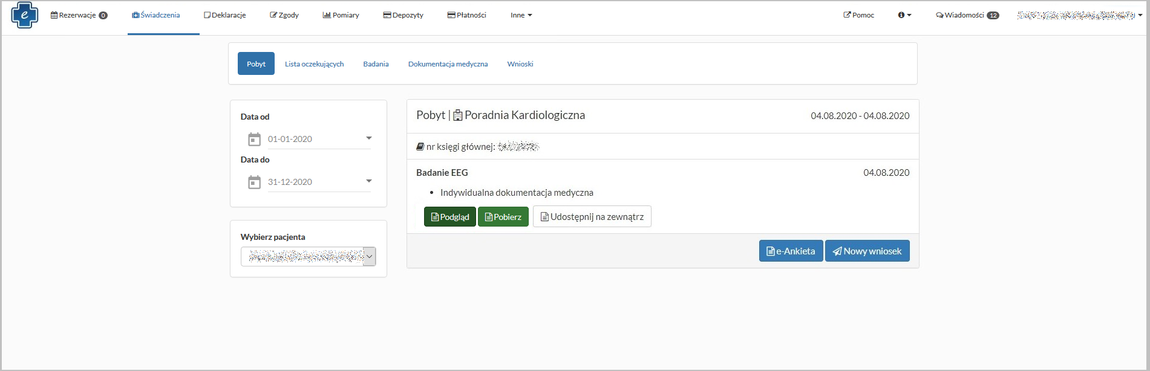1150x371 pixels.
Task: Click the calendar icon beside Data do
Action: pos(254,182)
